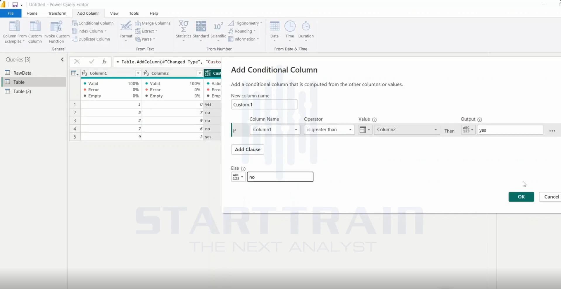Click Duplicate Column ribbon item
561x289 pixels.
coord(91,39)
